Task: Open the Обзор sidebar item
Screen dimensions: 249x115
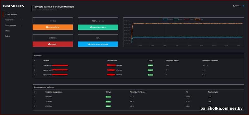Action: pyautogui.click(x=7, y=31)
